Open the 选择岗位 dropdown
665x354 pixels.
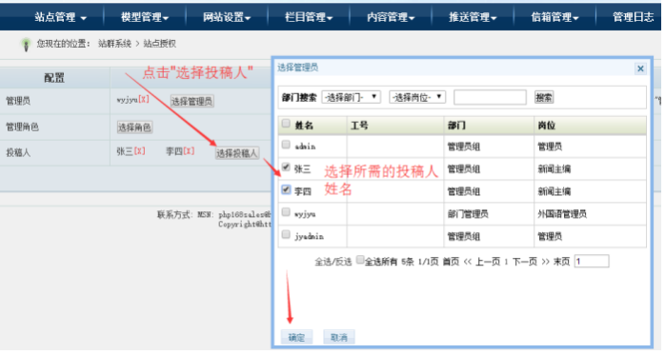pos(417,97)
